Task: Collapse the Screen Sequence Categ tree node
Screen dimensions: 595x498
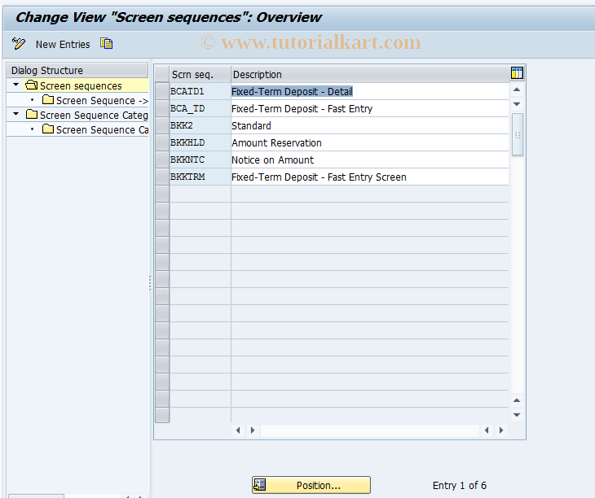Action: 16,114
